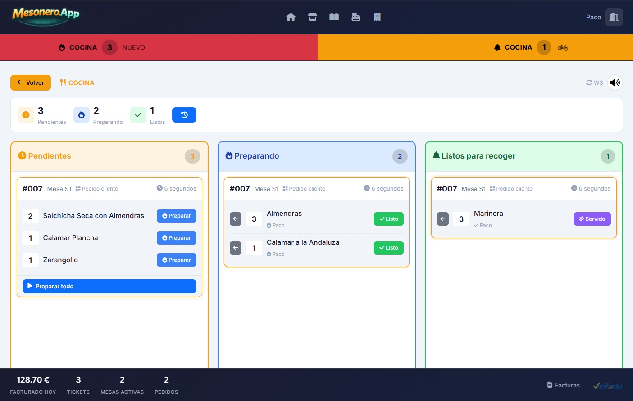Select the Pendientes filter counter

click(x=42, y=115)
